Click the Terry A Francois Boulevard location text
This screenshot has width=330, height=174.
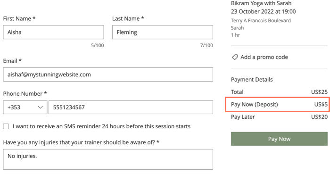pyautogui.click(x=261, y=20)
